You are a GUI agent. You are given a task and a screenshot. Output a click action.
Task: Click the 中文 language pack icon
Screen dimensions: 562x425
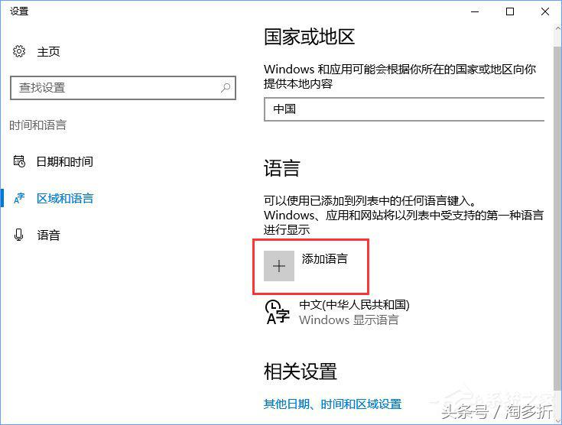tap(277, 312)
